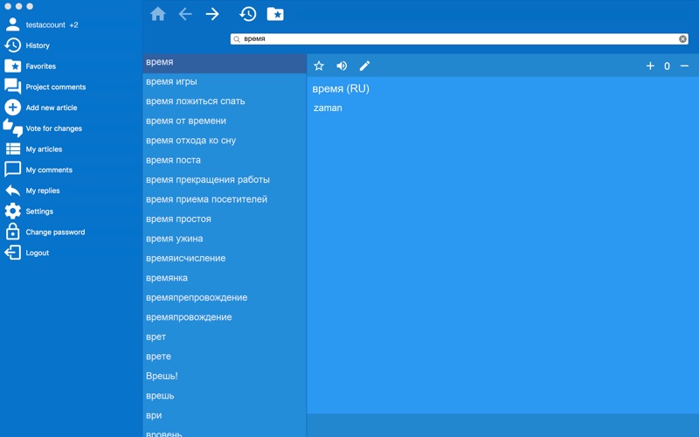This screenshot has width=699, height=437.
Task: Select Врешь! with exclamation mark
Action: (x=225, y=376)
